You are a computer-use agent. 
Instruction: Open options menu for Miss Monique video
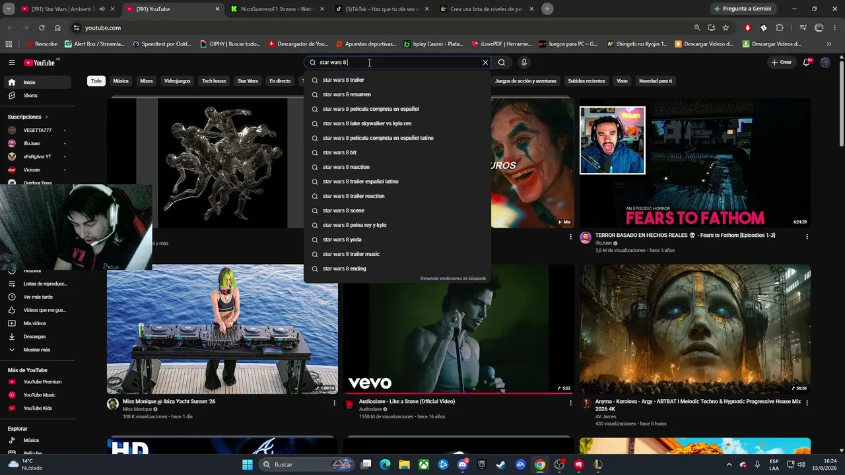click(x=335, y=402)
